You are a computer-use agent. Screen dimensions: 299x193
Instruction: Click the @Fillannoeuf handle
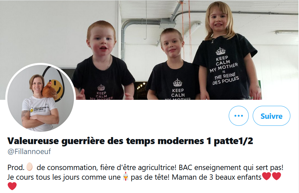pyautogui.click(x=29, y=151)
